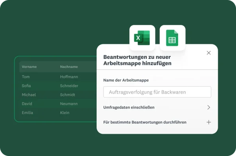
Task: Select the cell reading Sofia
Action: click(26, 86)
